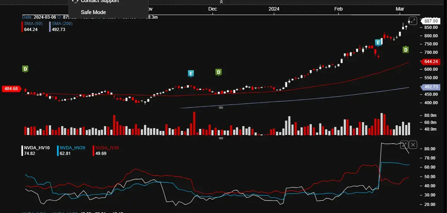Close the volatility indicator pane

(x=413, y=144)
